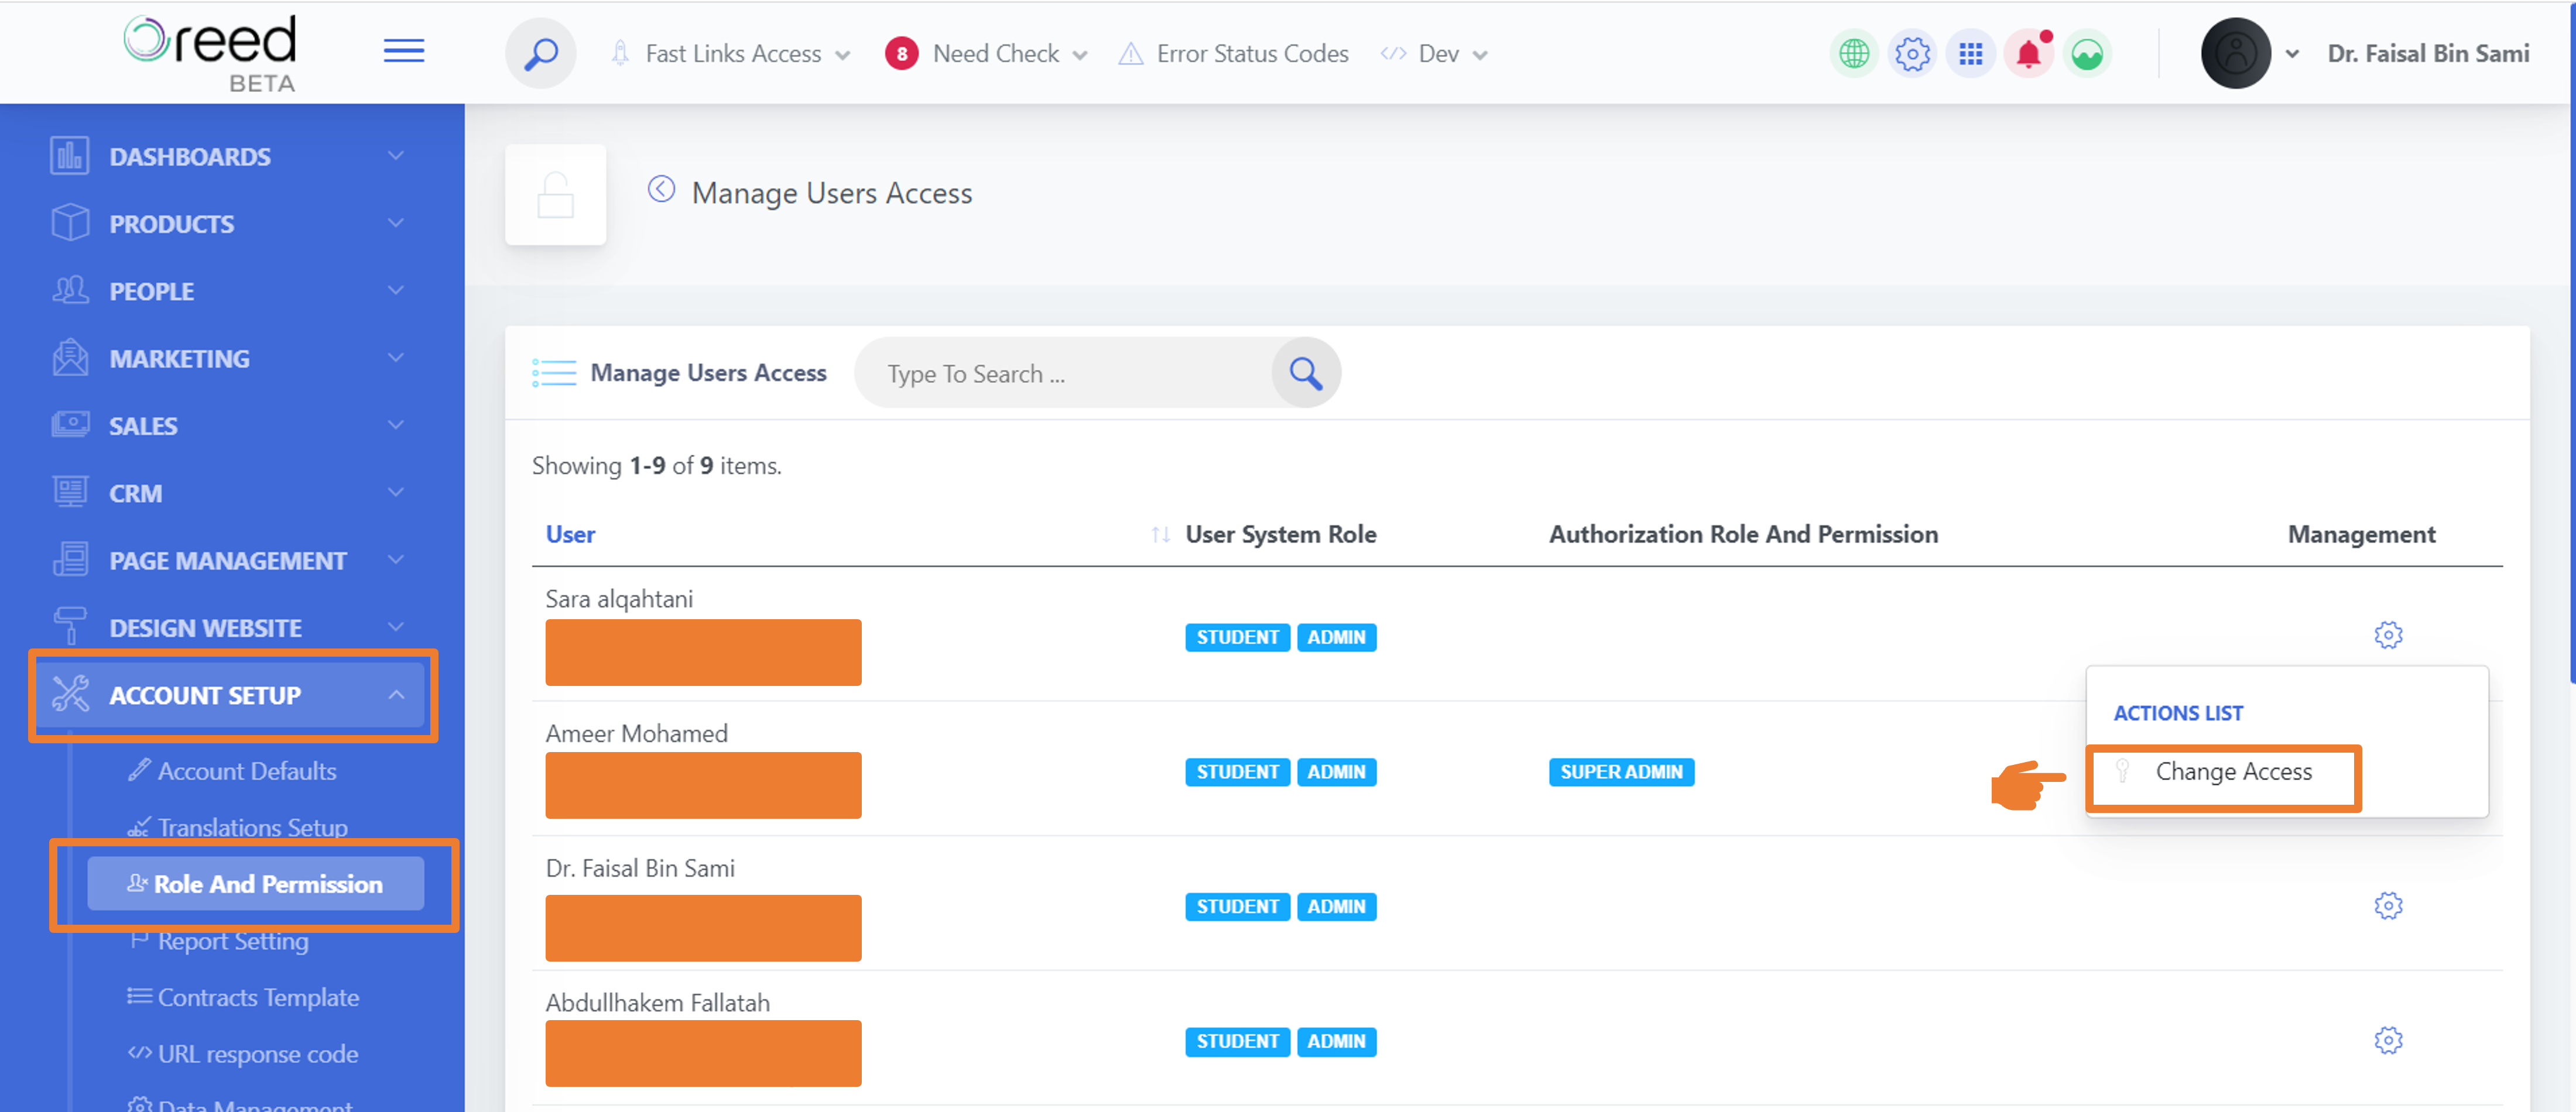Viewport: 2576px width, 1112px height.
Task: Click Sara alqahtani's STUDENT badge
Action: tap(1237, 637)
